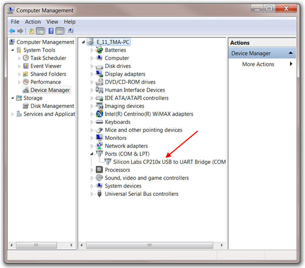Minimize the Computer Management window

point(257,9)
